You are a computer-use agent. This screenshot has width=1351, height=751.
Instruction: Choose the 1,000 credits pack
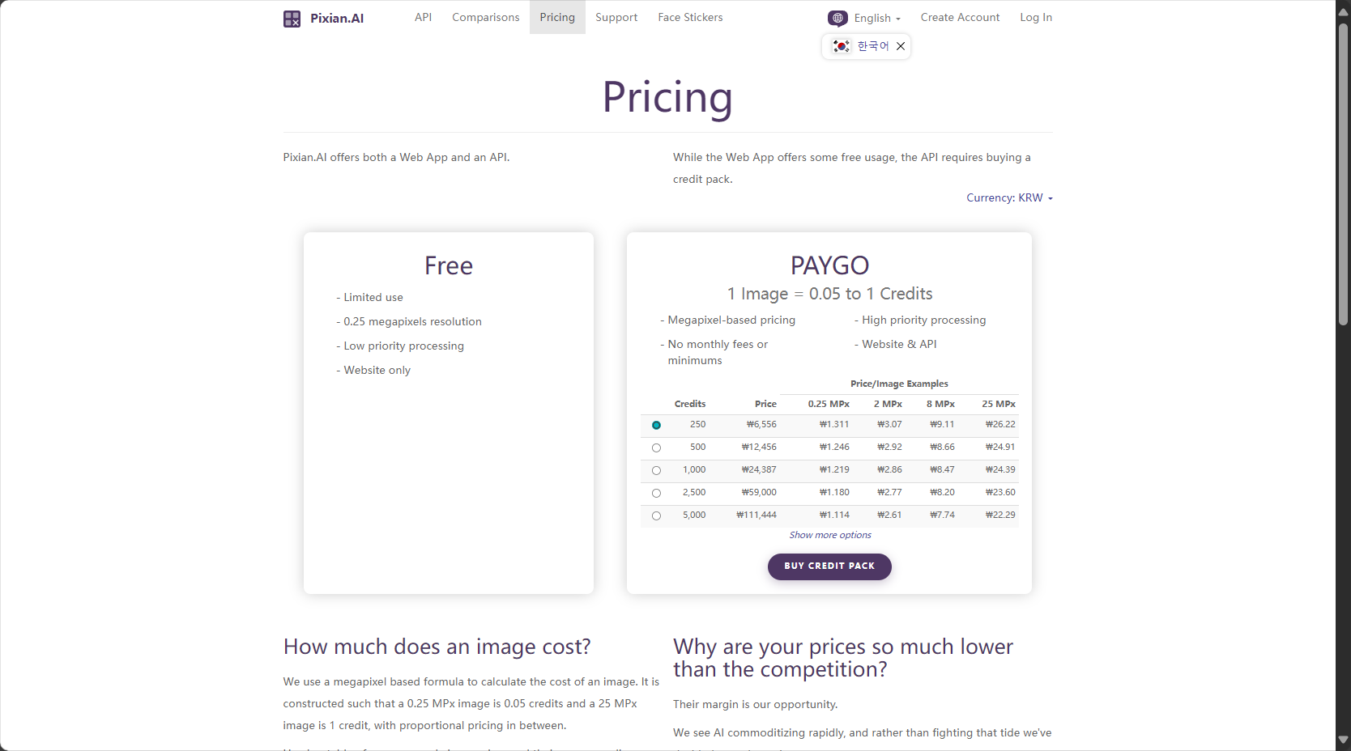[x=656, y=470]
